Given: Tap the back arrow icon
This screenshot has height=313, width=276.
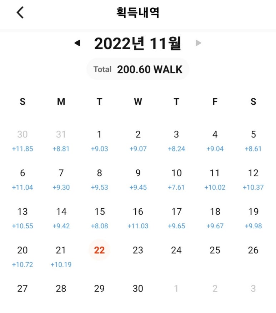Looking at the screenshot, I should [x=20, y=13].
